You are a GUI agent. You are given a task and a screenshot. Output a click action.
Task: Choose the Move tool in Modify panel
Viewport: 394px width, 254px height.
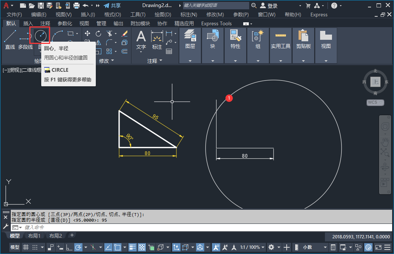[x=88, y=33]
